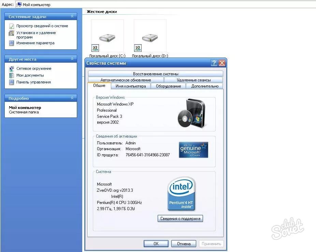Click the Отмена button
This screenshot has width=316, height=252.
(184, 244)
